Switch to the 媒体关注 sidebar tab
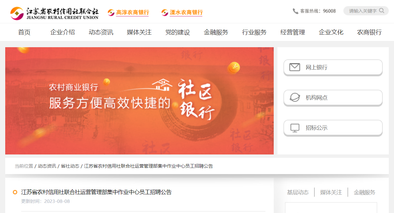 point(331,192)
